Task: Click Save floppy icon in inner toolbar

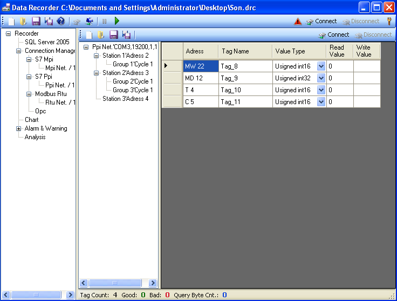Action: 114,35
